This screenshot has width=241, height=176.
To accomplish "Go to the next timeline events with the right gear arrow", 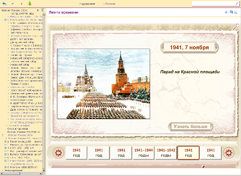I will tap(229, 153).
